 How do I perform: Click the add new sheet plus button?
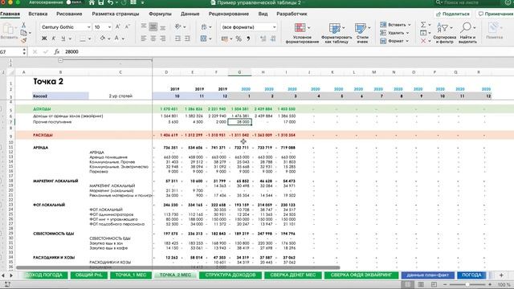coord(501,275)
